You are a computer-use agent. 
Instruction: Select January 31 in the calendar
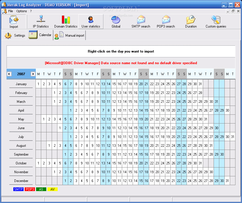pyautogui.click(x=200, y=84)
